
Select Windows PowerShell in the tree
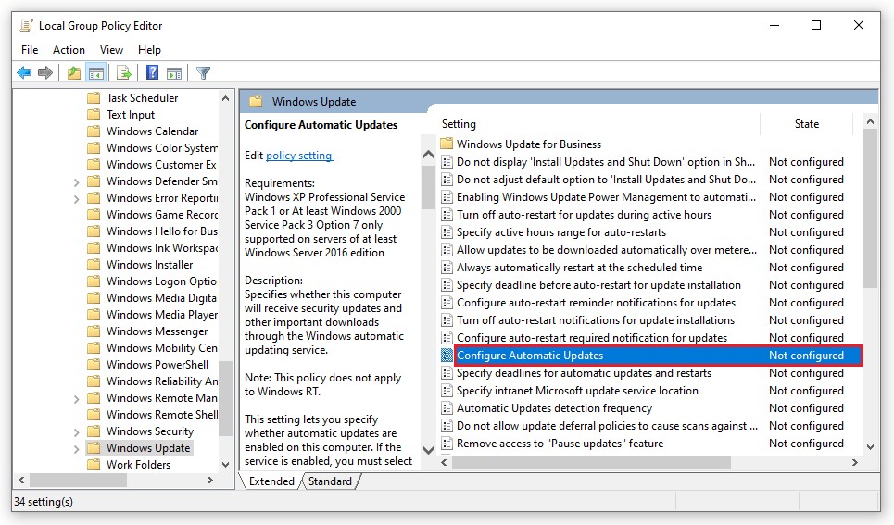tap(157, 365)
